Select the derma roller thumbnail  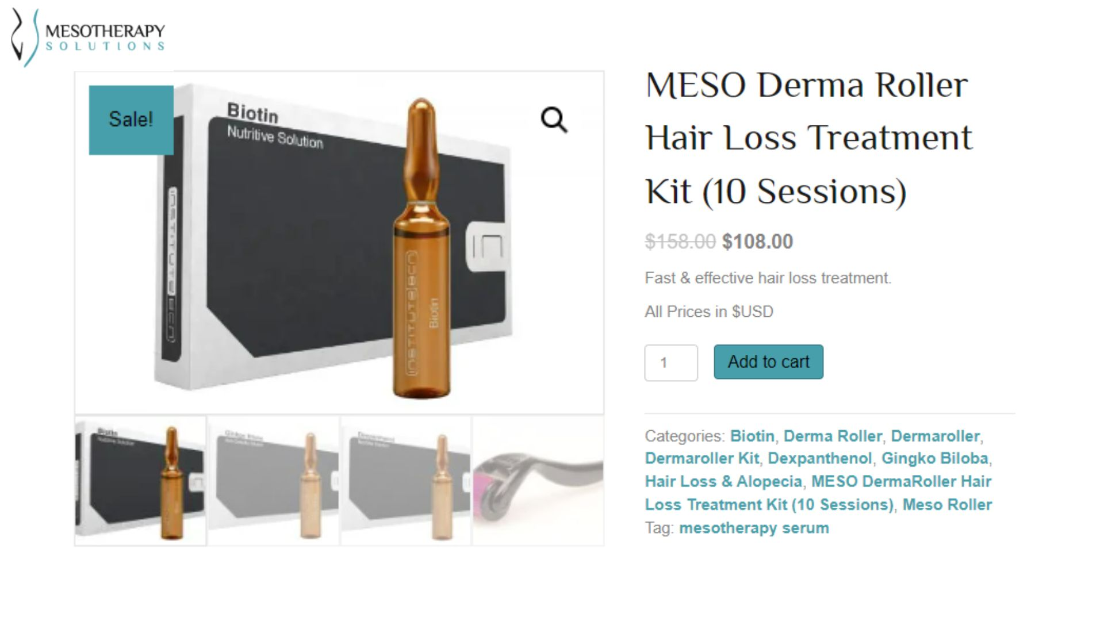click(538, 481)
